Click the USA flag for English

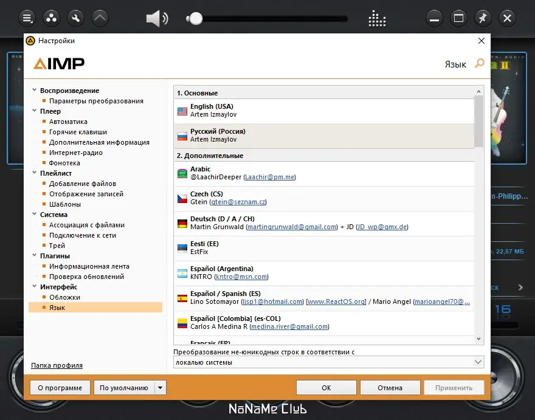click(182, 111)
